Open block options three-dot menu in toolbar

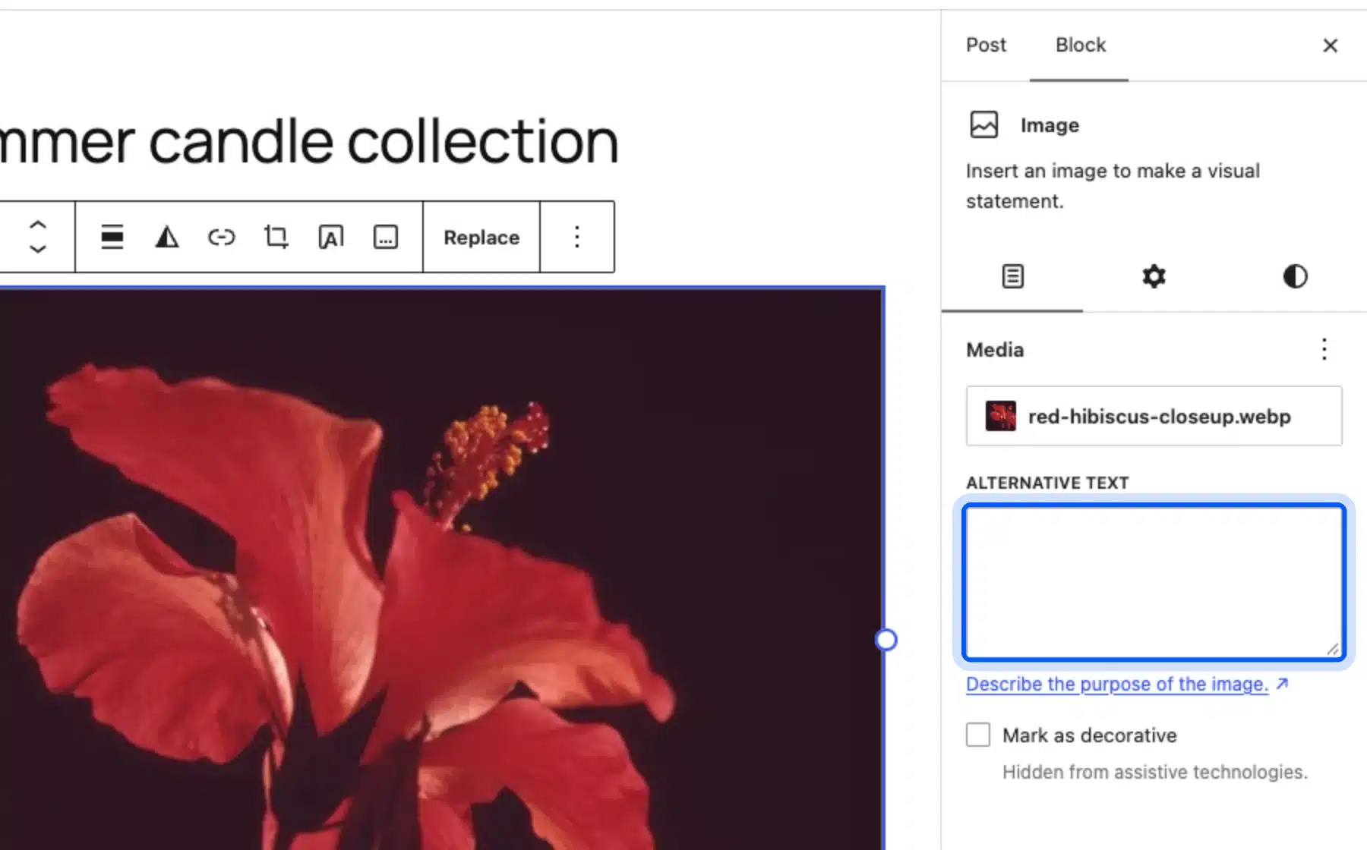coord(577,238)
